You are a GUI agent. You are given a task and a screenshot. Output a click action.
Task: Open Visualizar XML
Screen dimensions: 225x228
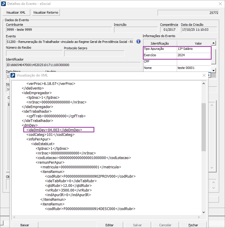pyautogui.click(x=16, y=12)
